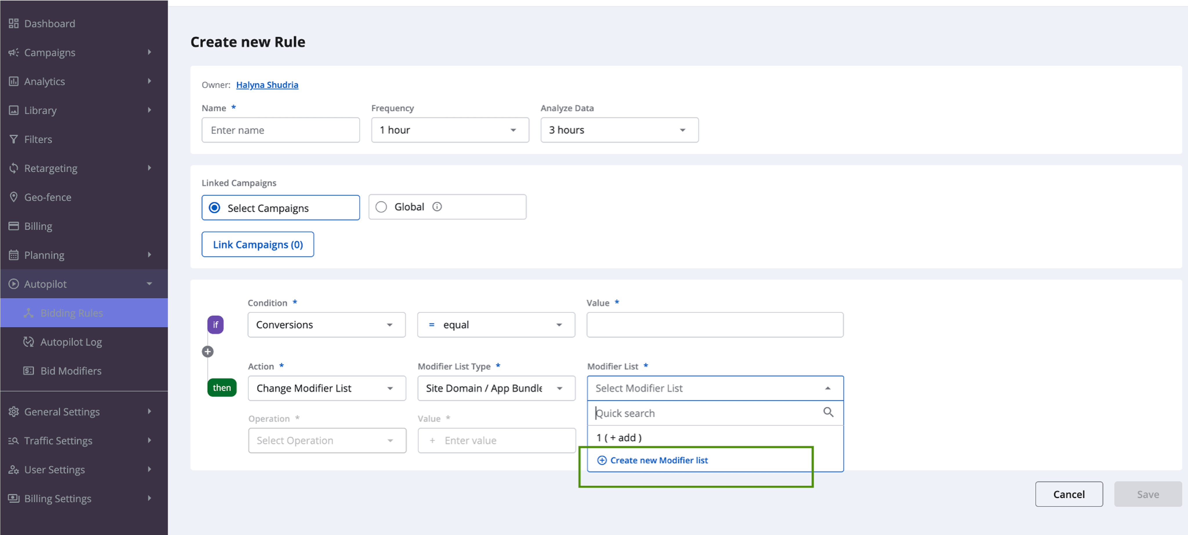Expand the Analytics sidebar arrow
Viewport: 1188px width, 535px height.
(x=149, y=81)
